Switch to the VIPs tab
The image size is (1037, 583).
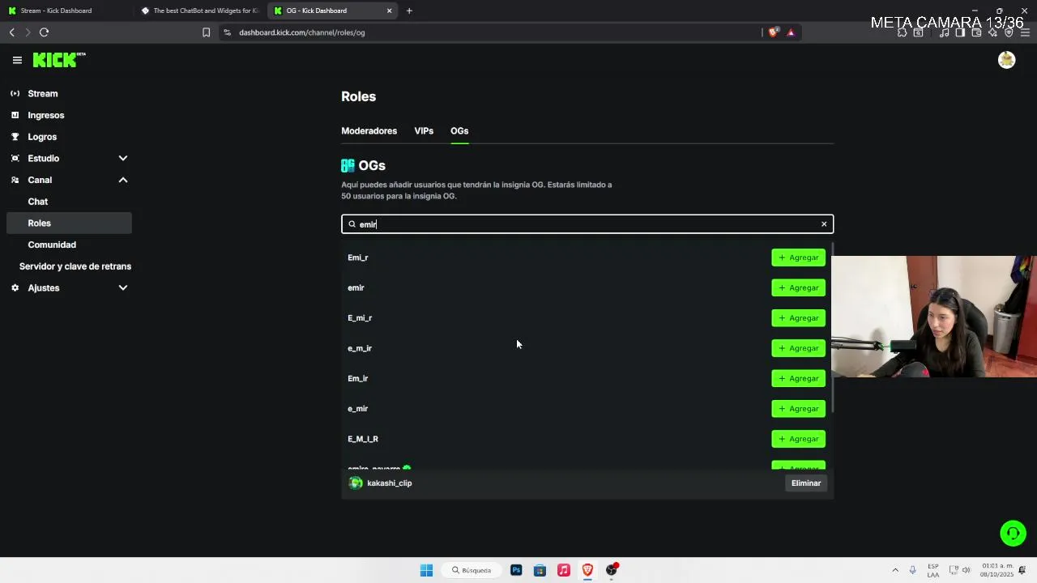pyautogui.click(x=424, y=130)
